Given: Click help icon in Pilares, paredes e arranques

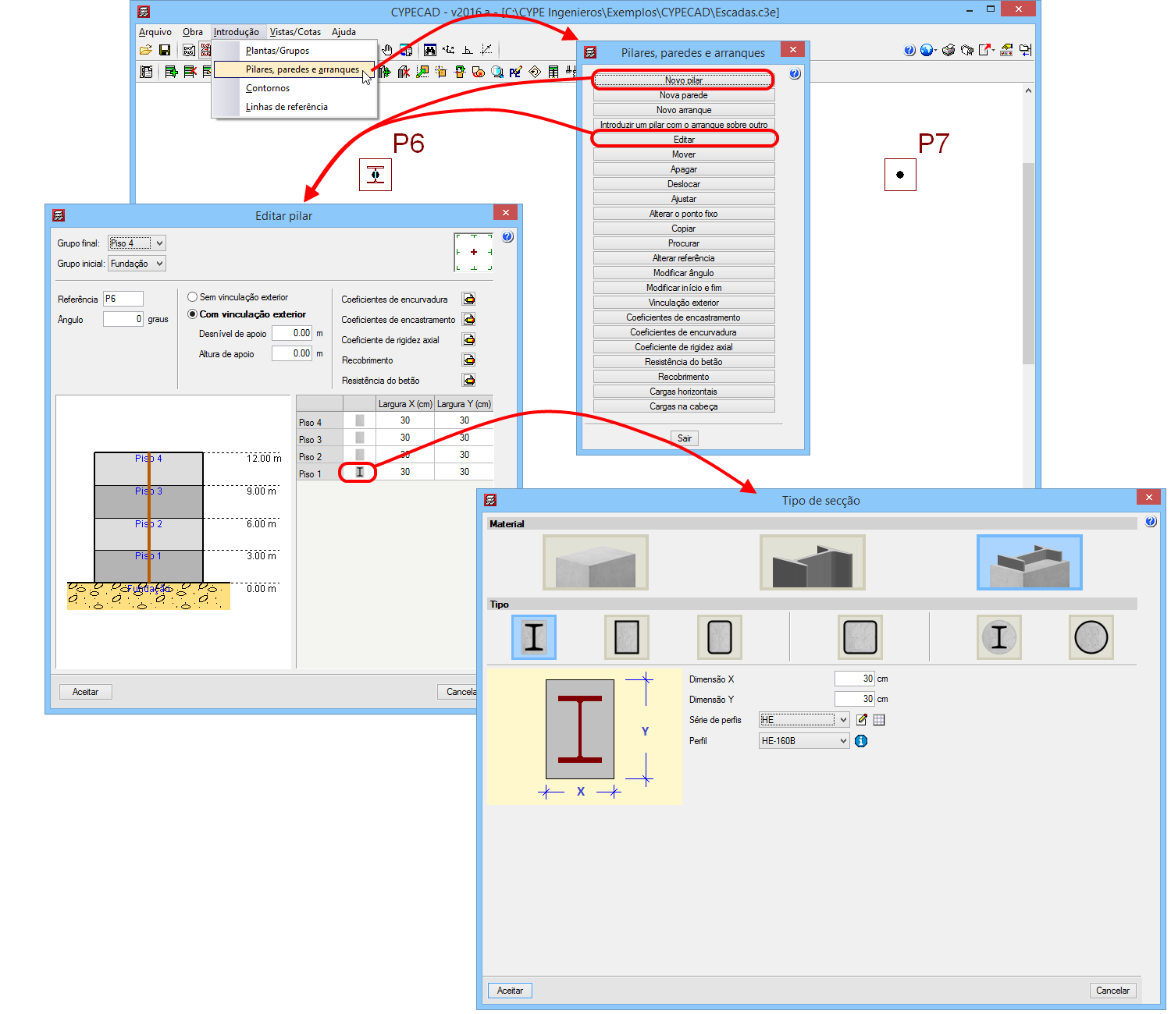Looking at the screenshot, I should click(795, 74).
